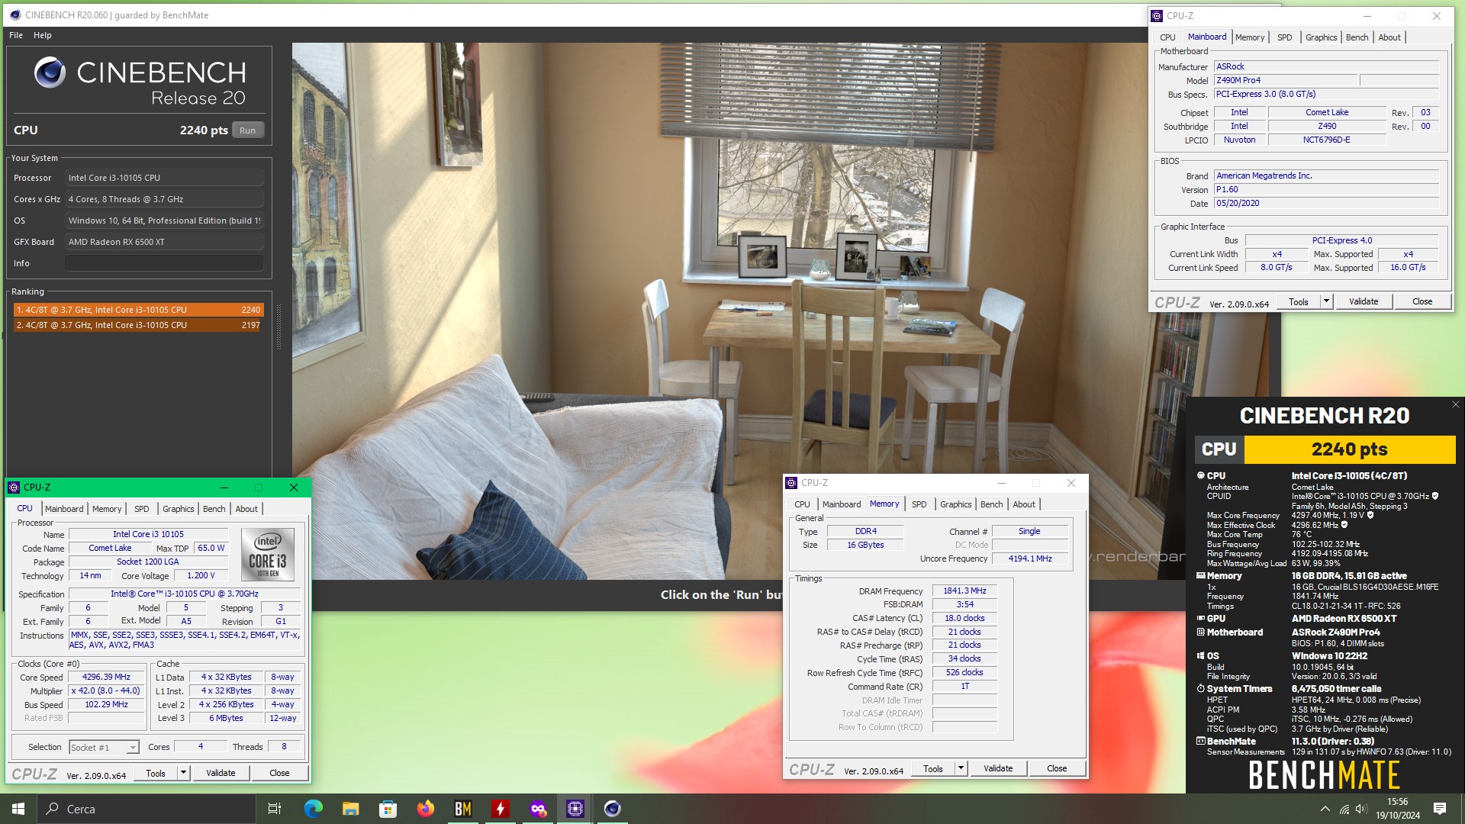Click the Cinebench logo sphere in the left panel
Image resolution: width=1465 pixels, height=824 pixels.
[x=50, y=72]
